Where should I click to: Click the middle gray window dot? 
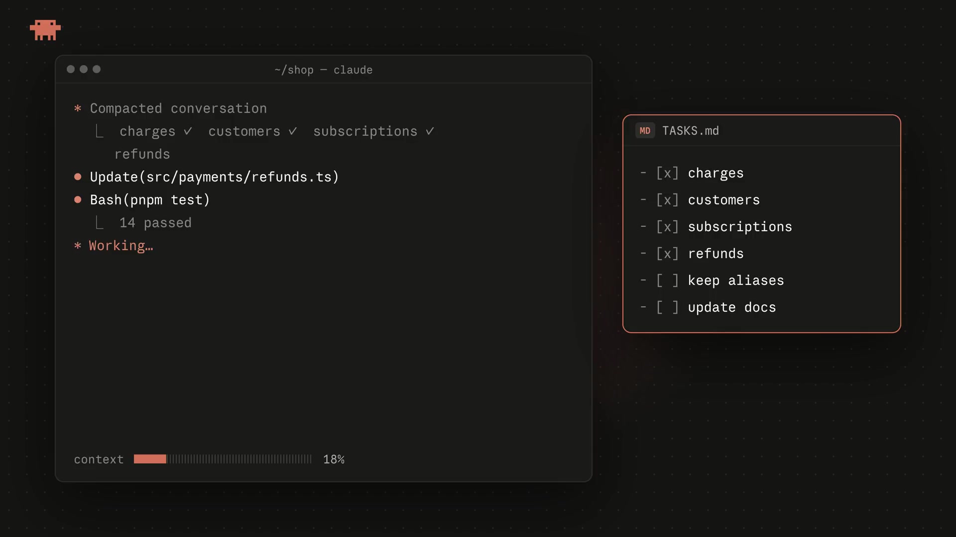pyautogui.click(x=84, y=69)
